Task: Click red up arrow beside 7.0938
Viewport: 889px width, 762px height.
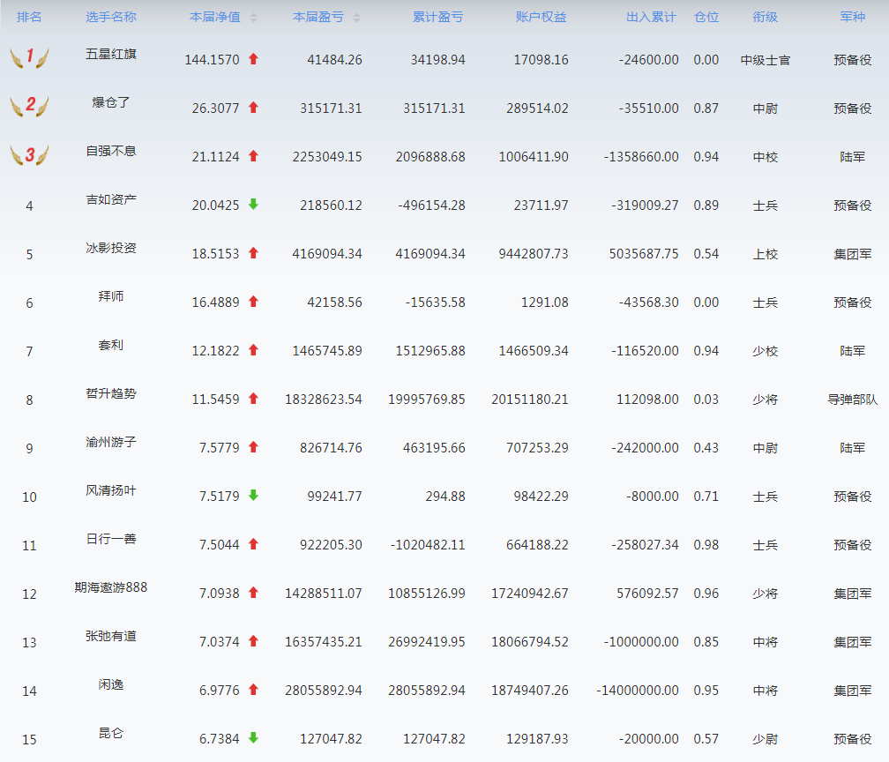Action: [x=253, y=593]
